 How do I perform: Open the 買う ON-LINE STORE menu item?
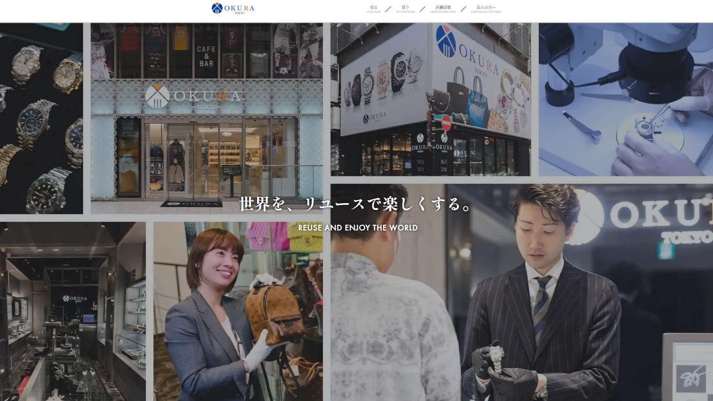click(x=405, y=9)
